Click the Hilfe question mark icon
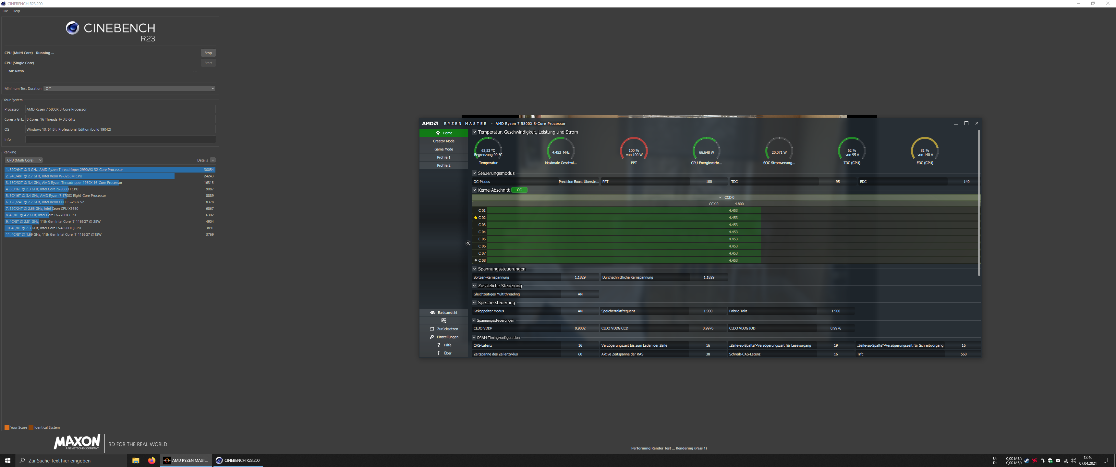 [438, 345]
